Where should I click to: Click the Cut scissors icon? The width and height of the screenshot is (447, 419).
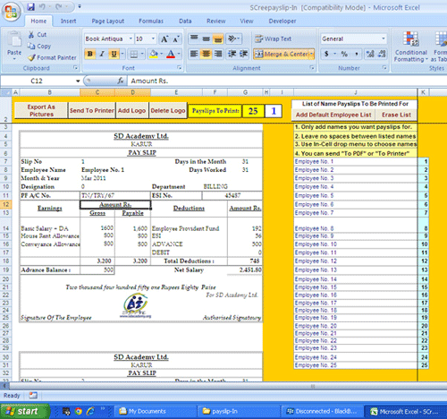31,35
